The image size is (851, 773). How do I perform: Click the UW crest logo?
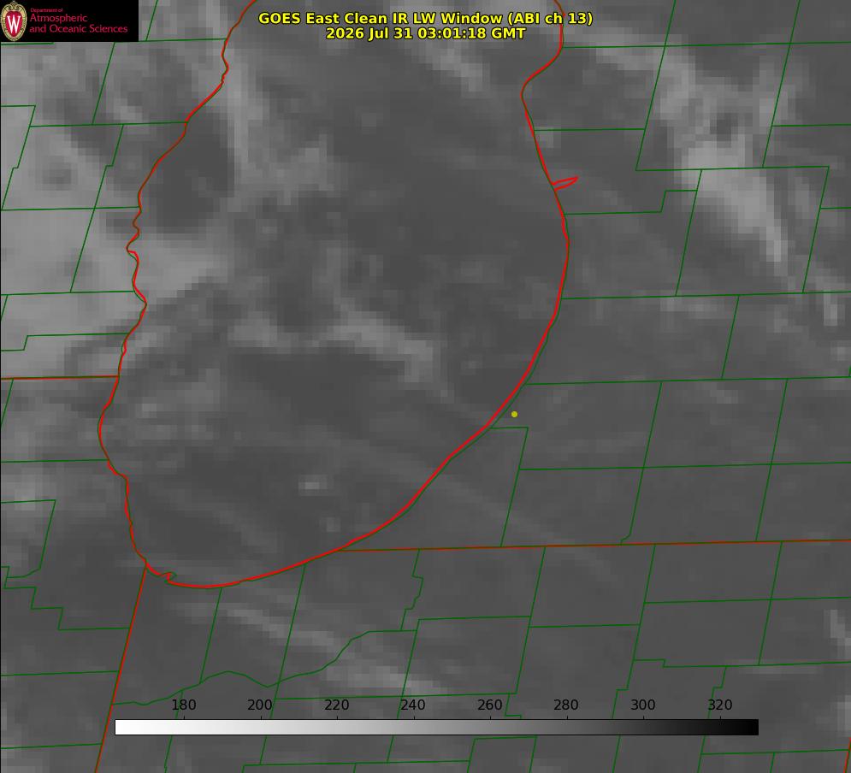click(x=14, y=21)
